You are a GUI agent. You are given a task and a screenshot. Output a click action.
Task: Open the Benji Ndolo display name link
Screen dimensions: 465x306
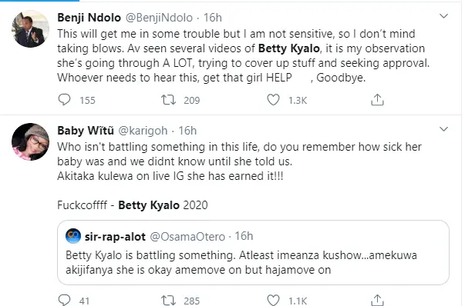[x=89, y=18]
